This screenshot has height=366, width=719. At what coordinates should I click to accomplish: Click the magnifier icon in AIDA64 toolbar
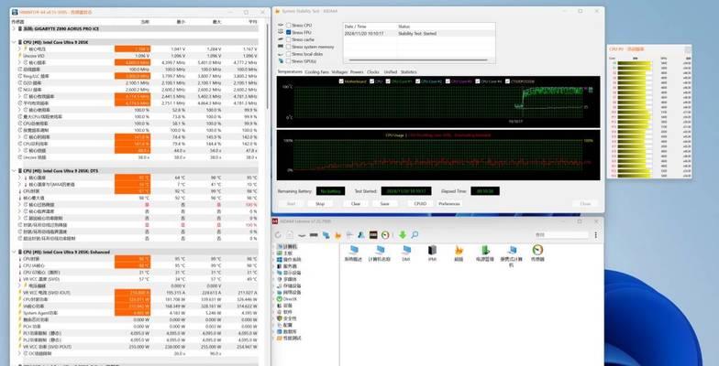click(x=415, y=235)
